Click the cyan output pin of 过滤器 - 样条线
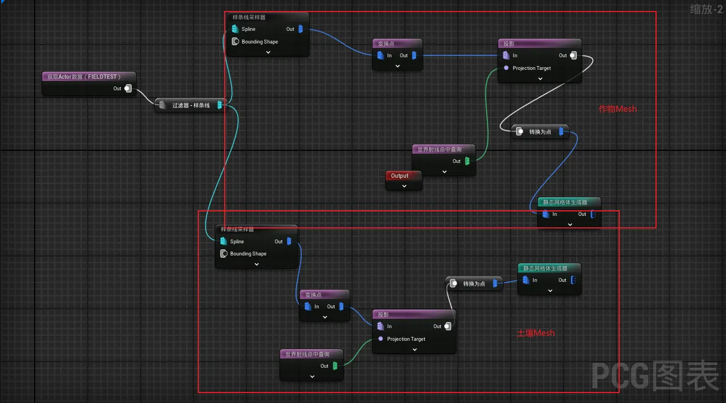 point(220,105)
